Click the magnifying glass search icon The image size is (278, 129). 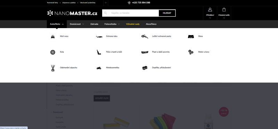pos(105,13)
